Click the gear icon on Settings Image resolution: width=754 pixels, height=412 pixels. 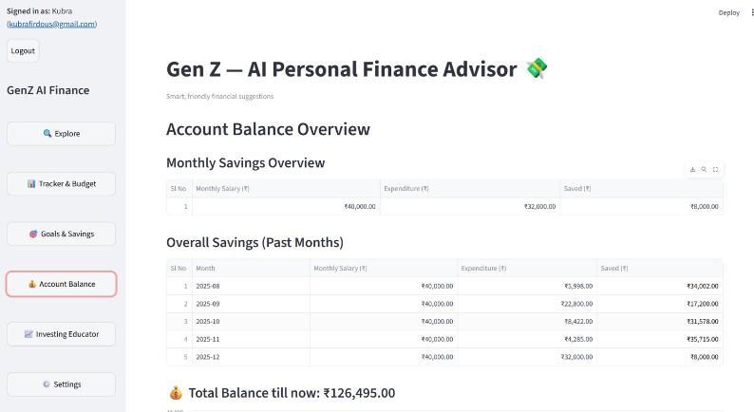pyautogui.click(x=46, y=384)
